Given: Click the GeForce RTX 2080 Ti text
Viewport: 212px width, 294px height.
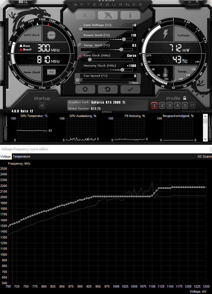Looking at the screenshot, I should coord(108,102).
